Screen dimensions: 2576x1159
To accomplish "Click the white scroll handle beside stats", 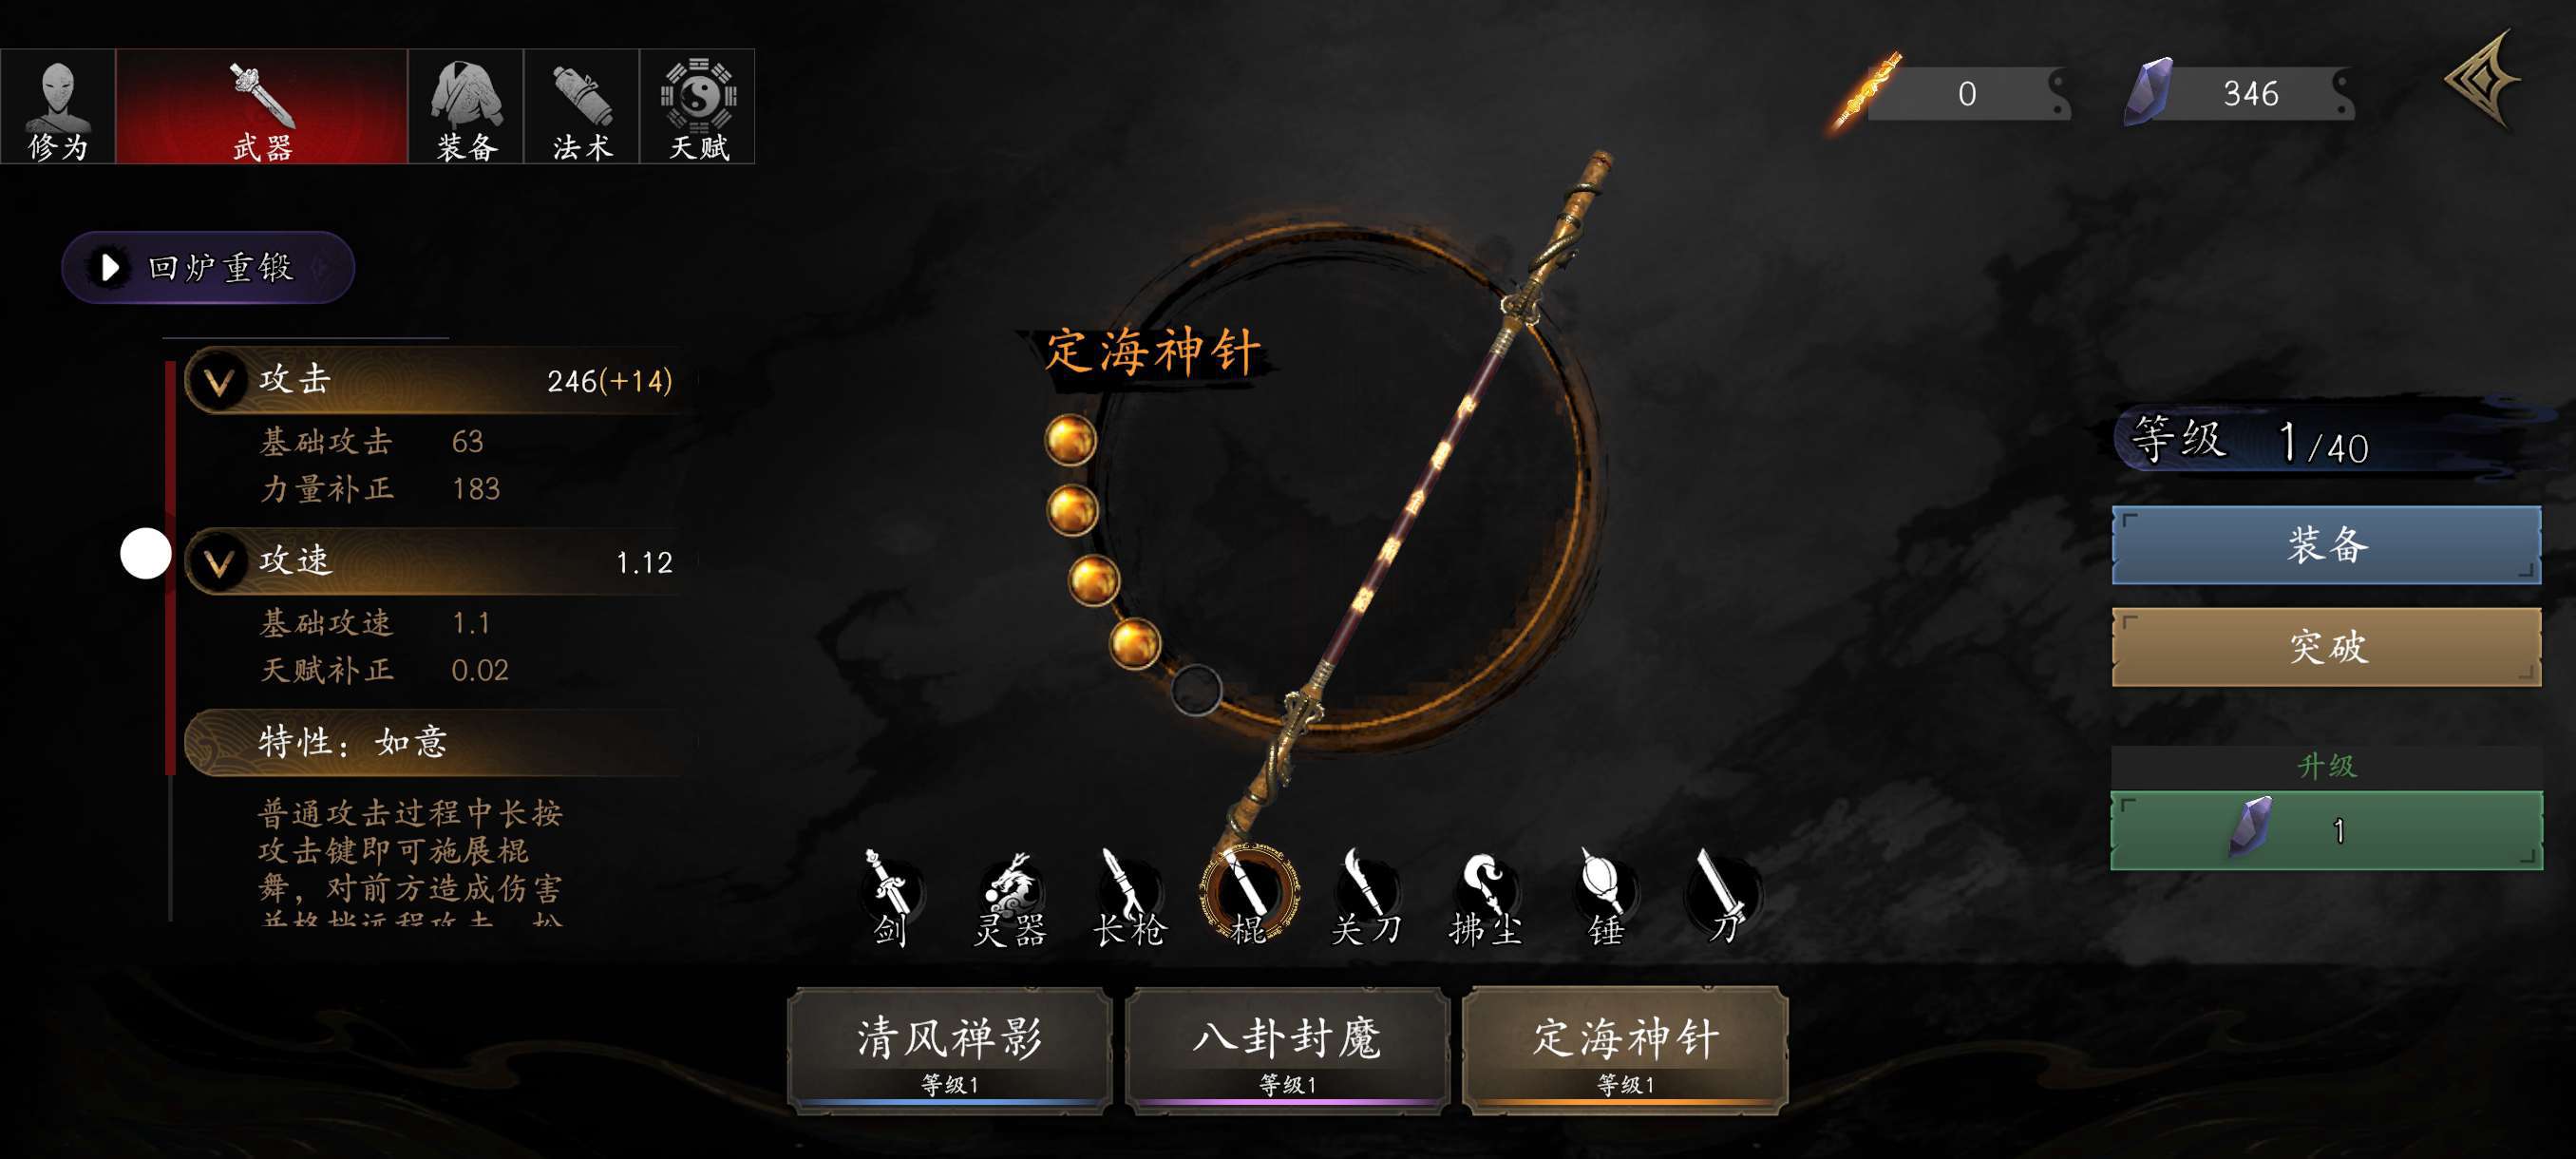I will pyautogui.click(x=146, y=553).
